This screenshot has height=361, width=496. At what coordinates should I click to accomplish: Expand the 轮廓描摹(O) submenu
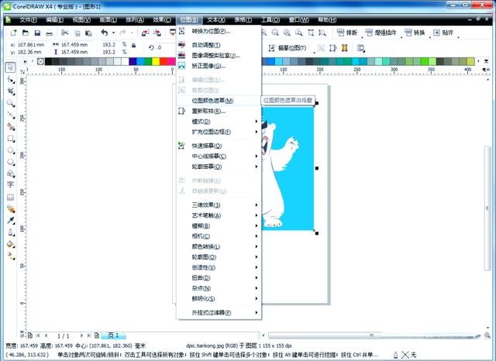tap(219, 167)
